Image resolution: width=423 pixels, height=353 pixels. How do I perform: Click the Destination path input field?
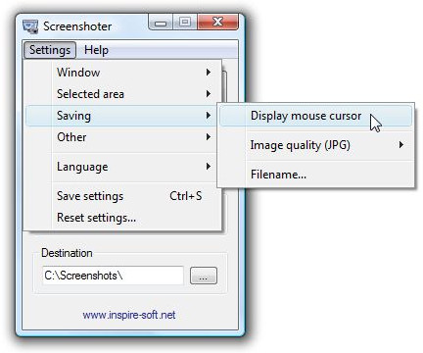click(x=113, y=276)
